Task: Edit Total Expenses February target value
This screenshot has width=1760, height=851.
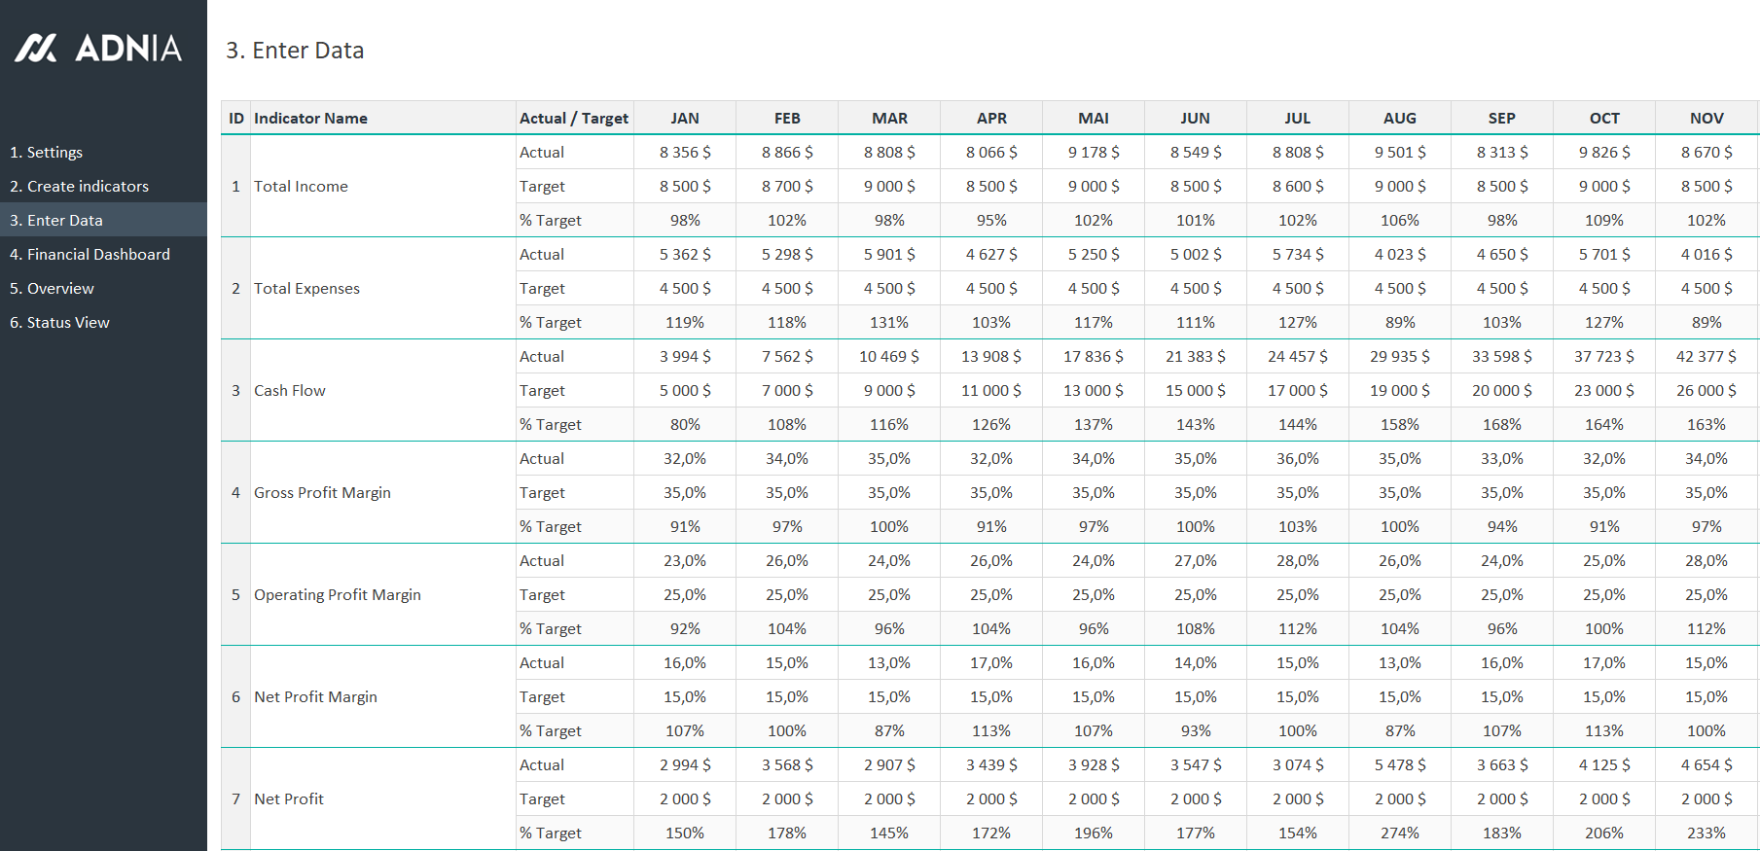Action: (x=787, y=289)
